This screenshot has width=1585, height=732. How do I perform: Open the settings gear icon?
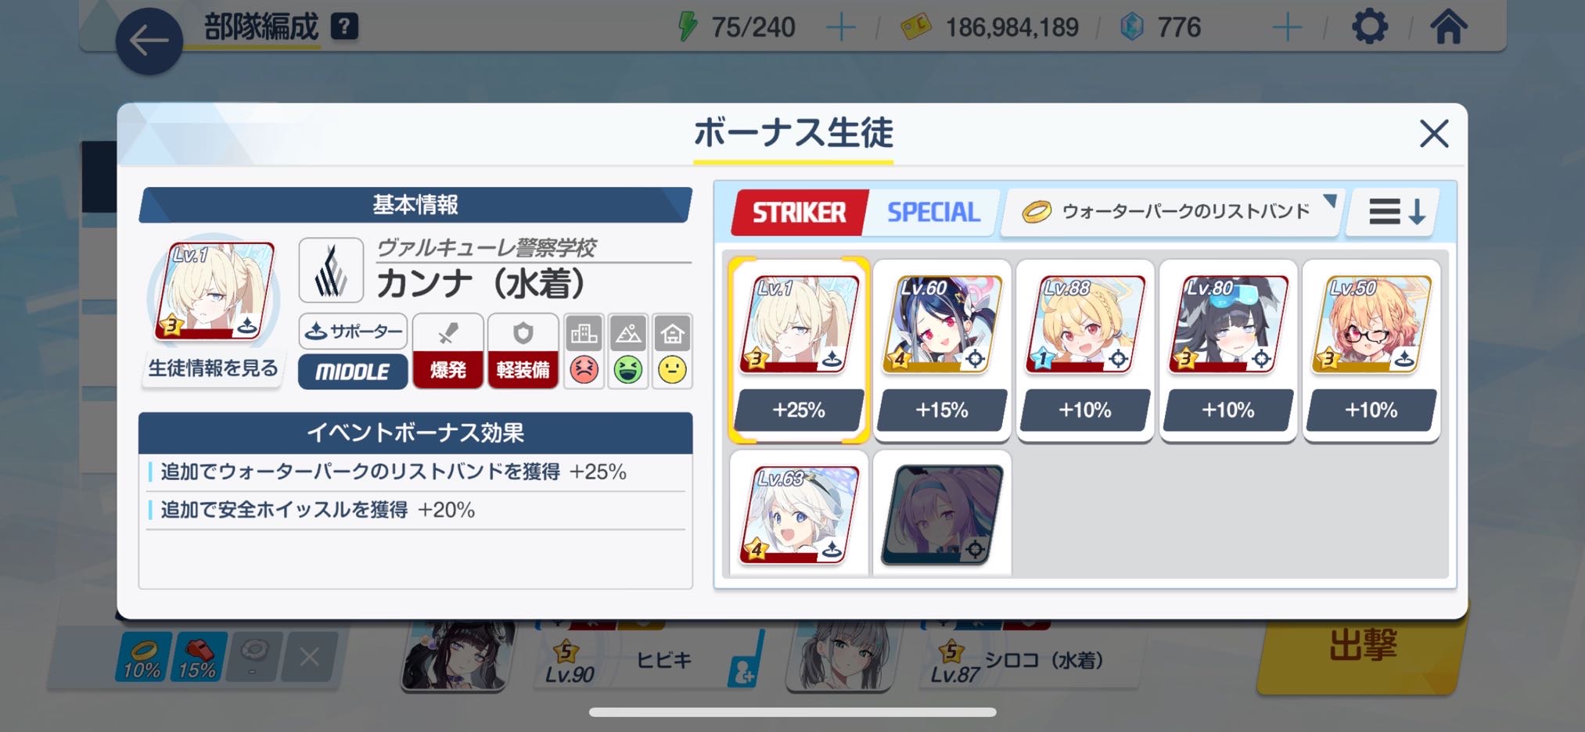tap(1370, 27)
